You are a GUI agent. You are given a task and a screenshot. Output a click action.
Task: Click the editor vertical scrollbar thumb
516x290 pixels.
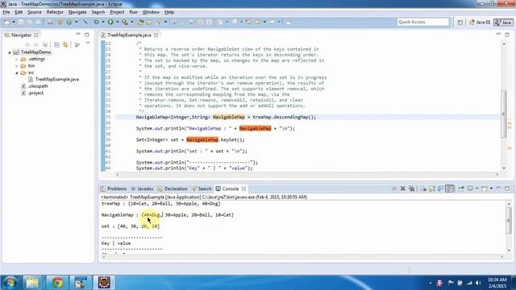pos(503,114)
